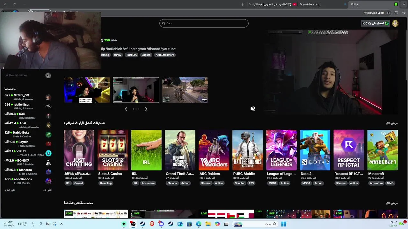Select the TUNISIA stream tag

coord(131,55)
